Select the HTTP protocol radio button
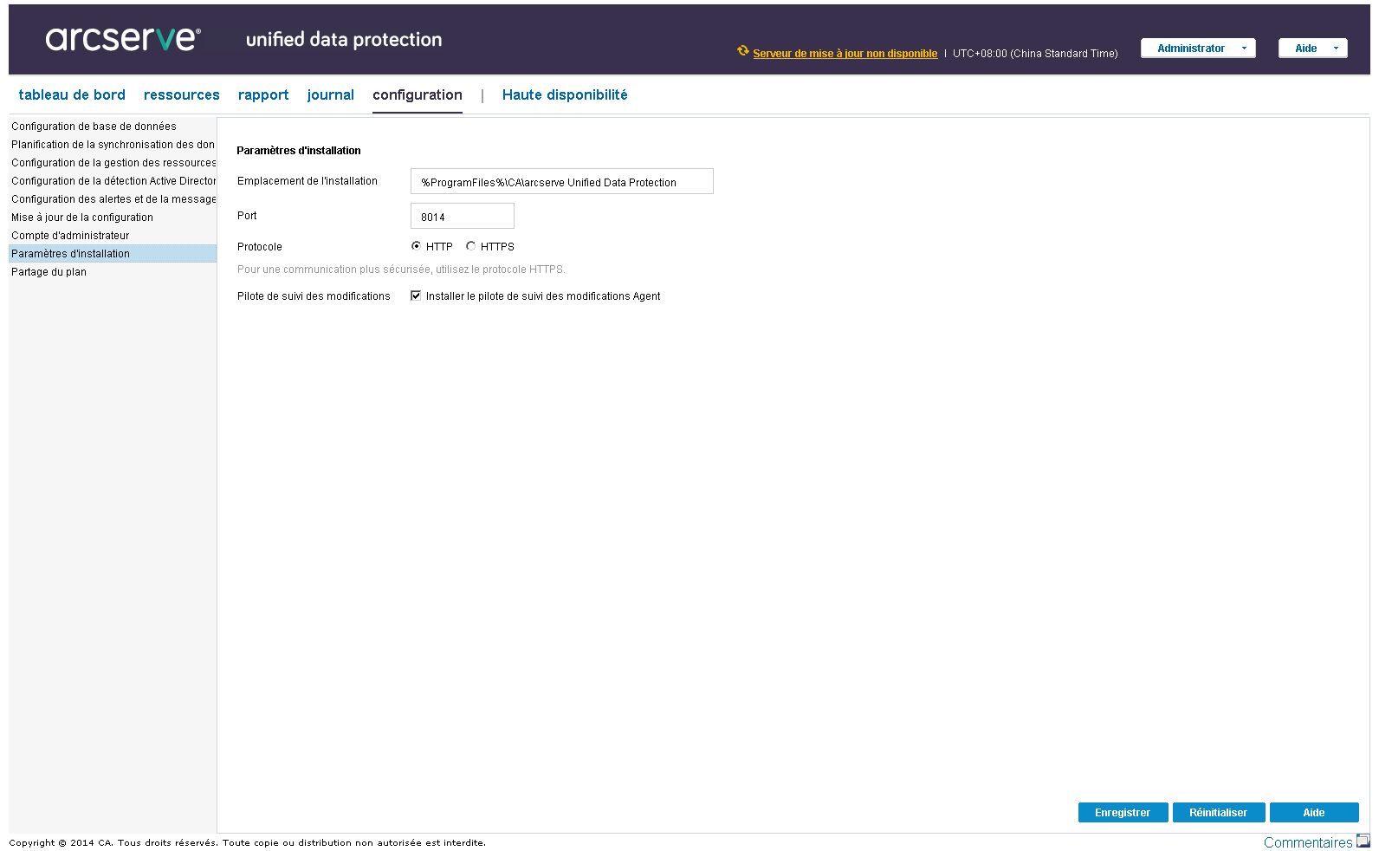Viewport: 1379px width, 851px height. coord(417,246)
